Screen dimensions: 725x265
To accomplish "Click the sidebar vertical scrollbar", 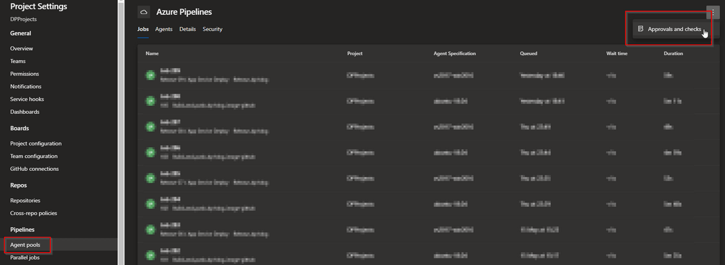I will coord(121,132).
